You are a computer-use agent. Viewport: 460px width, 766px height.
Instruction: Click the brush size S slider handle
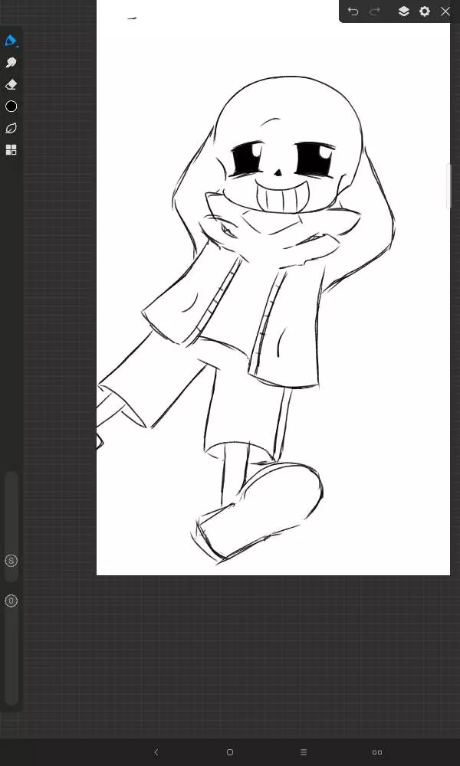11,561
